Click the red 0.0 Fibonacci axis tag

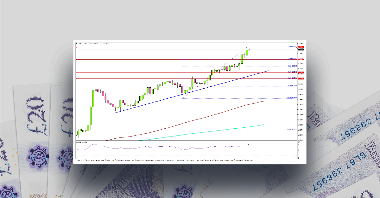(301, 47)
